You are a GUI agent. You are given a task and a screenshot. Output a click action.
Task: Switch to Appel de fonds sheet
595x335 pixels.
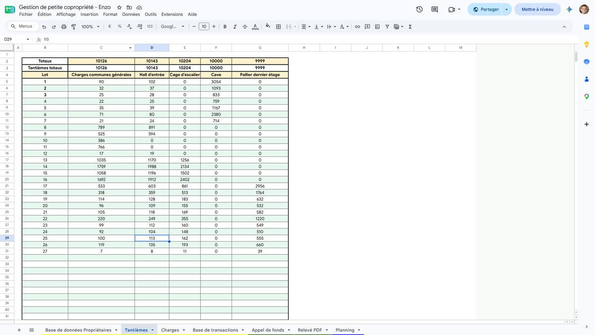[x=268, y=330]
